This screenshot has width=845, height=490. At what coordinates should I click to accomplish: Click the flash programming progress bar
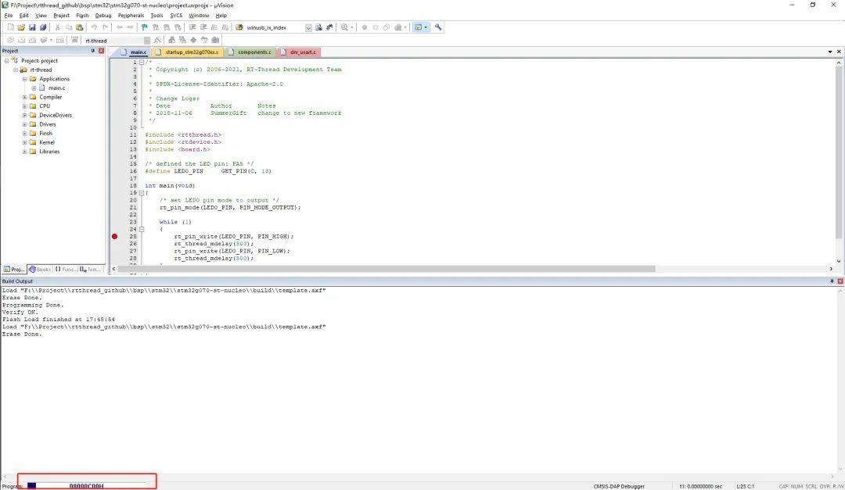coord(86,485)
